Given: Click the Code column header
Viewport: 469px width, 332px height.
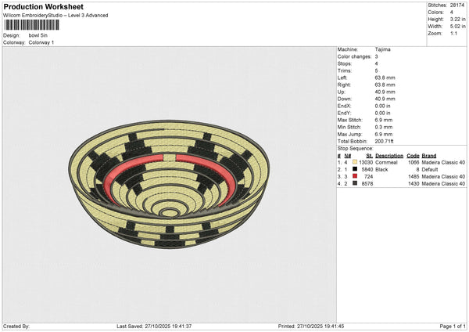Looking at the screenshot, I should pos(413,155).
